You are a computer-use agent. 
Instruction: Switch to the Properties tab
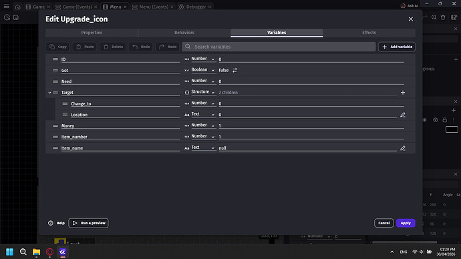pos(92,33)
